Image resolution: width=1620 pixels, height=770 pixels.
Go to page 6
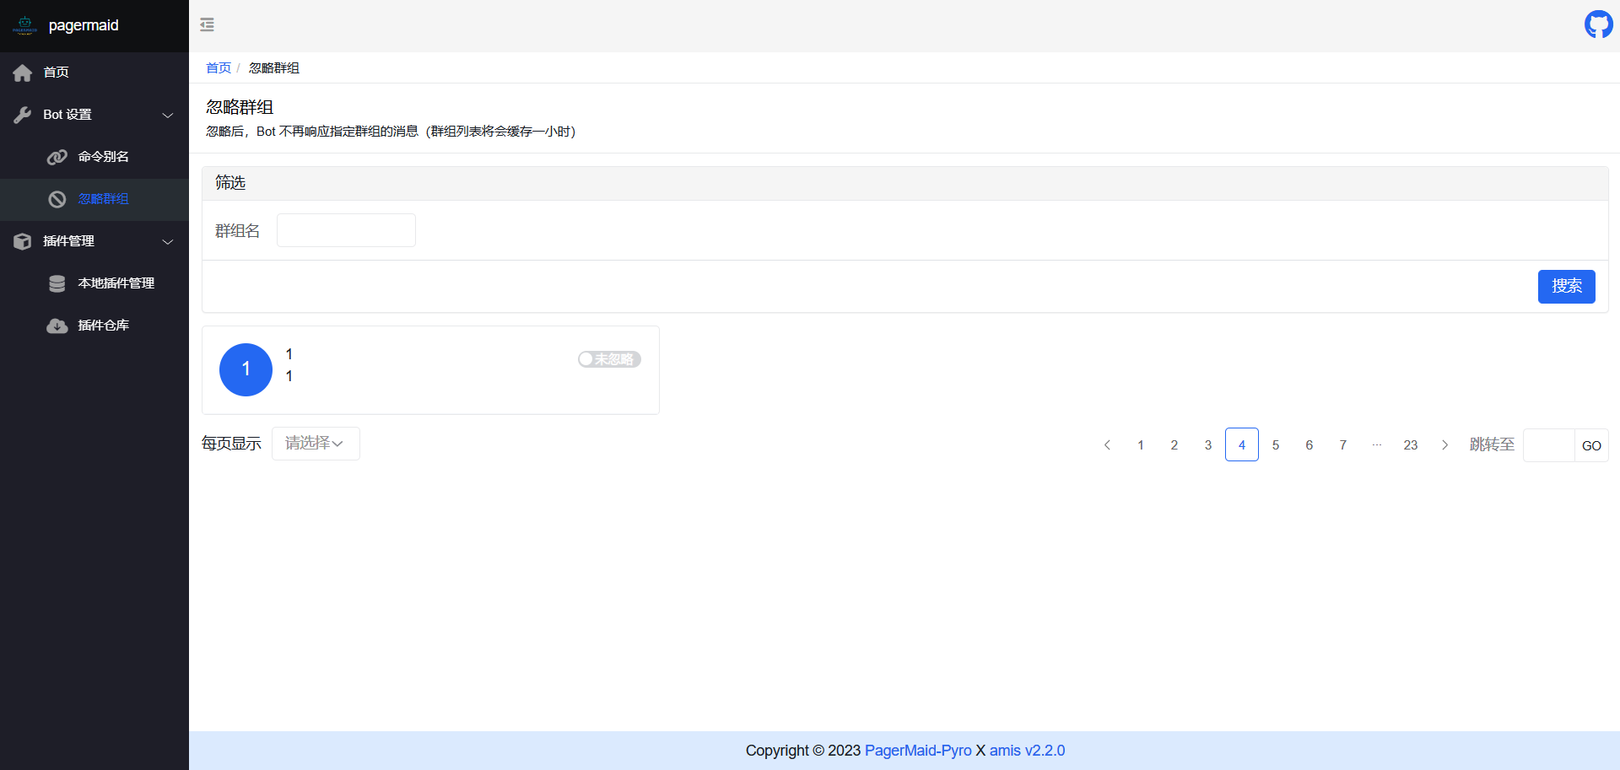[1309, 444]
